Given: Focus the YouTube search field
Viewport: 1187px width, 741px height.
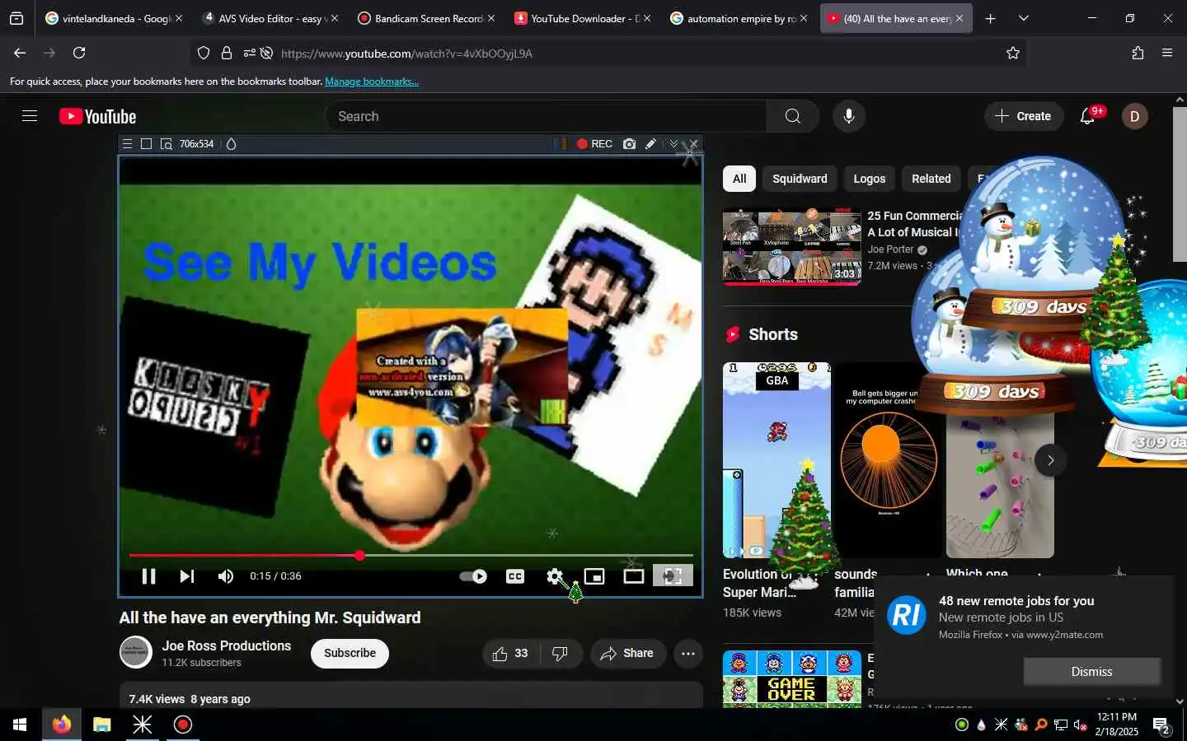Looking at the screenshot, I should (x=546, y=116).
